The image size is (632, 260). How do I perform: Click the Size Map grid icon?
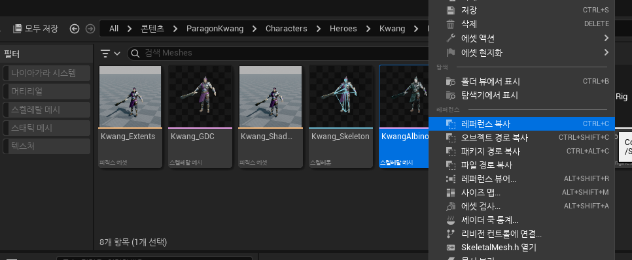pyautogui.click(x=451, y=192)
